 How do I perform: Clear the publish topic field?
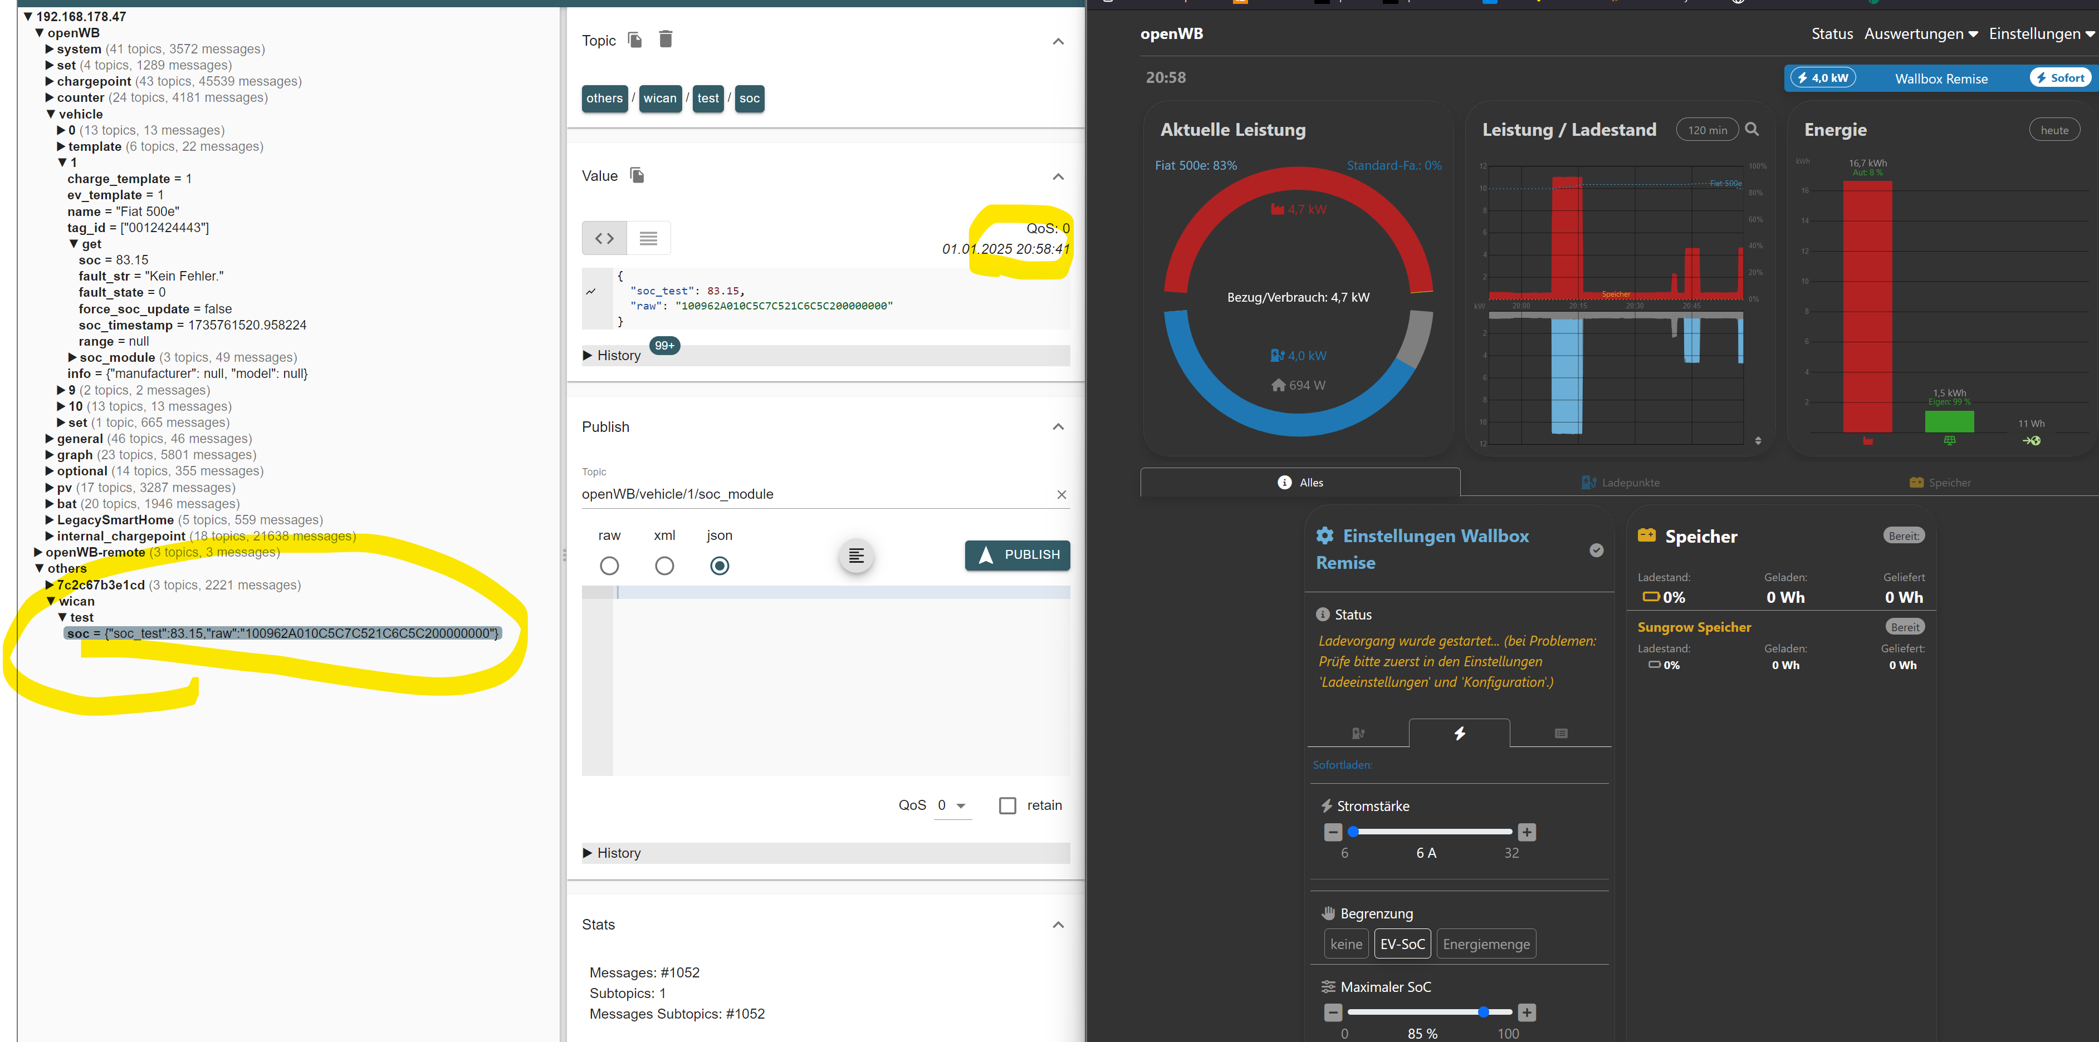(x=1061, y=494)
